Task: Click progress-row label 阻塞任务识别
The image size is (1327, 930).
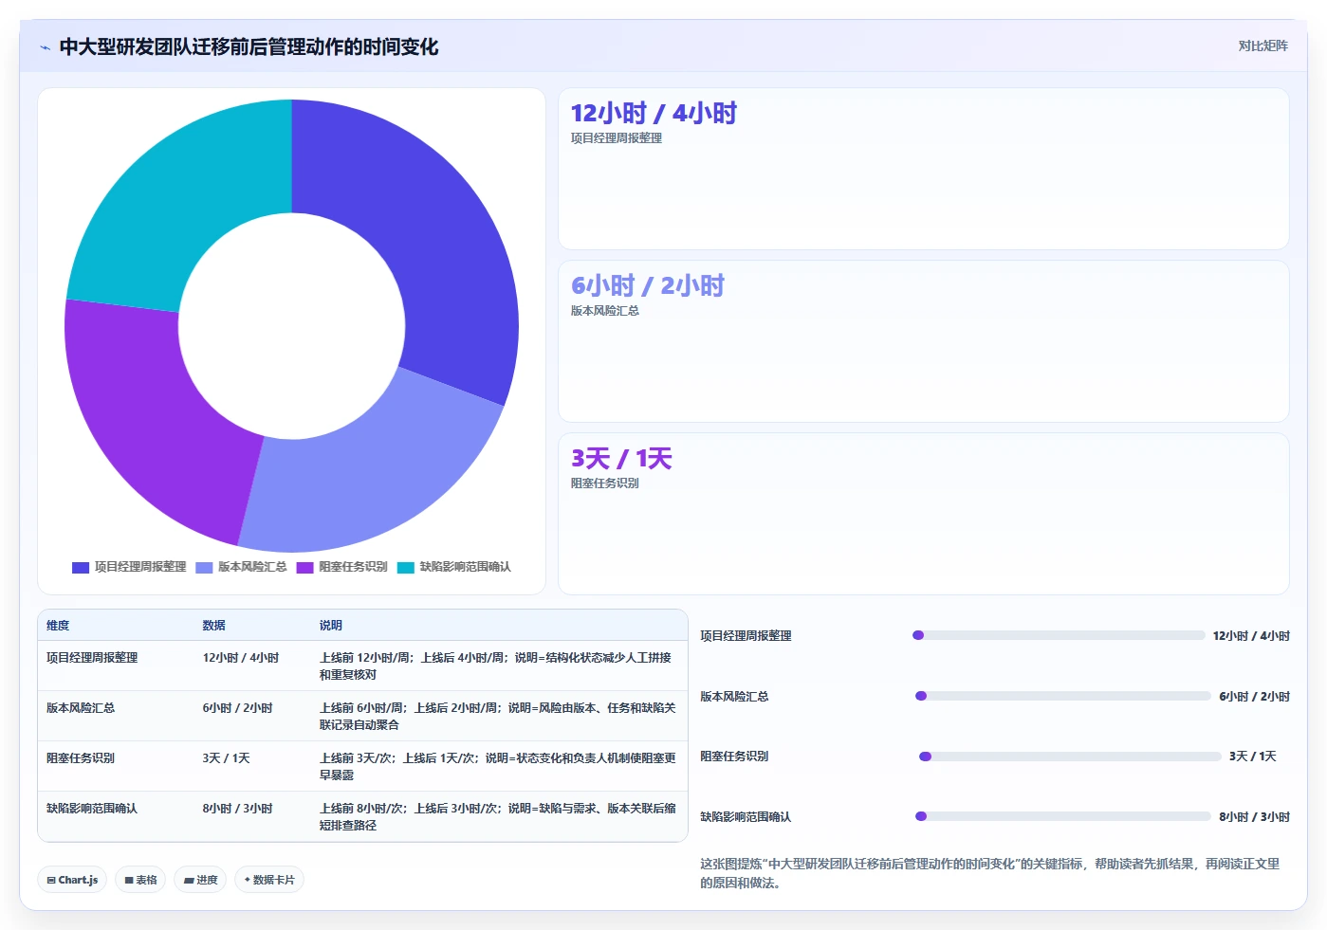Action: click(x=734, y=757)
